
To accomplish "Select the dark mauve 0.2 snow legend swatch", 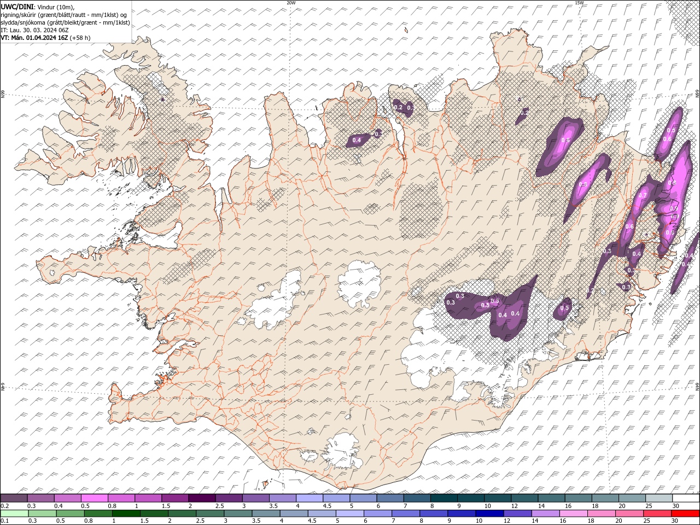I will pos(14,498).
